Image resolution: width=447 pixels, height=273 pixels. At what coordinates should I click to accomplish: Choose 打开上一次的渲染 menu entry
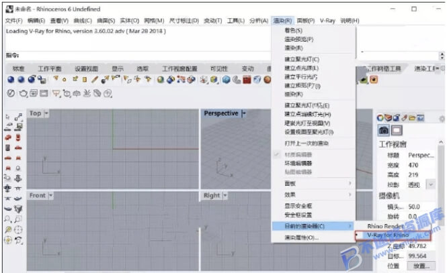[307, 143]
